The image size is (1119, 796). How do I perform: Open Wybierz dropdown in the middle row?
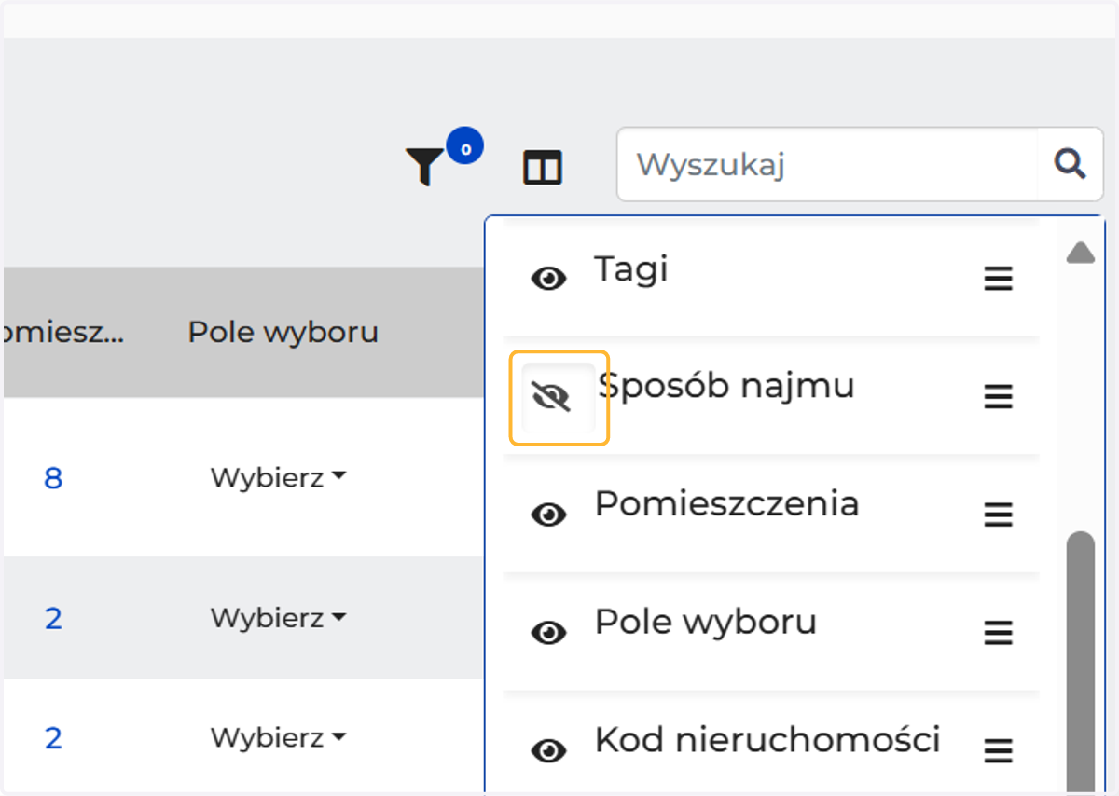[278, 618]
